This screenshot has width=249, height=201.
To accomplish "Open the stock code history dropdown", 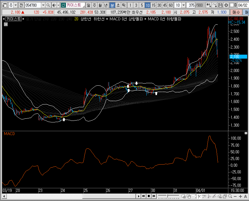I will pyautogui.click(x=43, y=5).
